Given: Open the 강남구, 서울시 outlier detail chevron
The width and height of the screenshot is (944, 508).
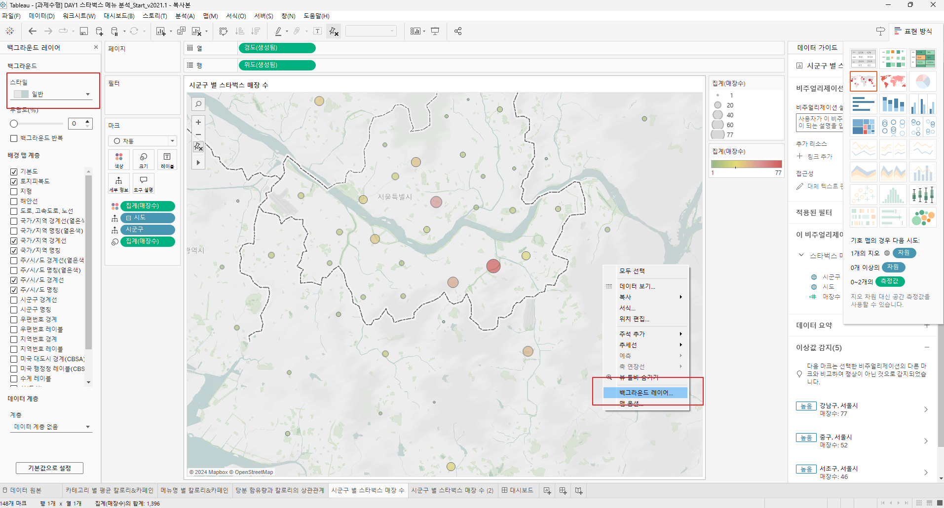Looking at the screenshot, I should (926, 409).
